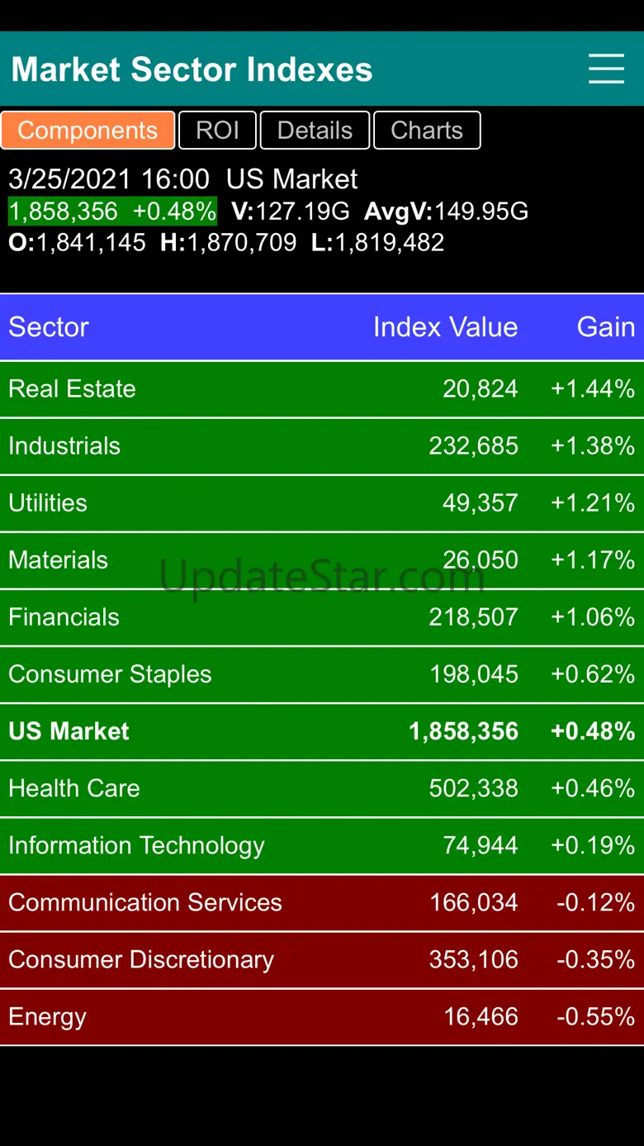
Task: Open the hamburger menu icon
Action: click(x=606, y=69)
